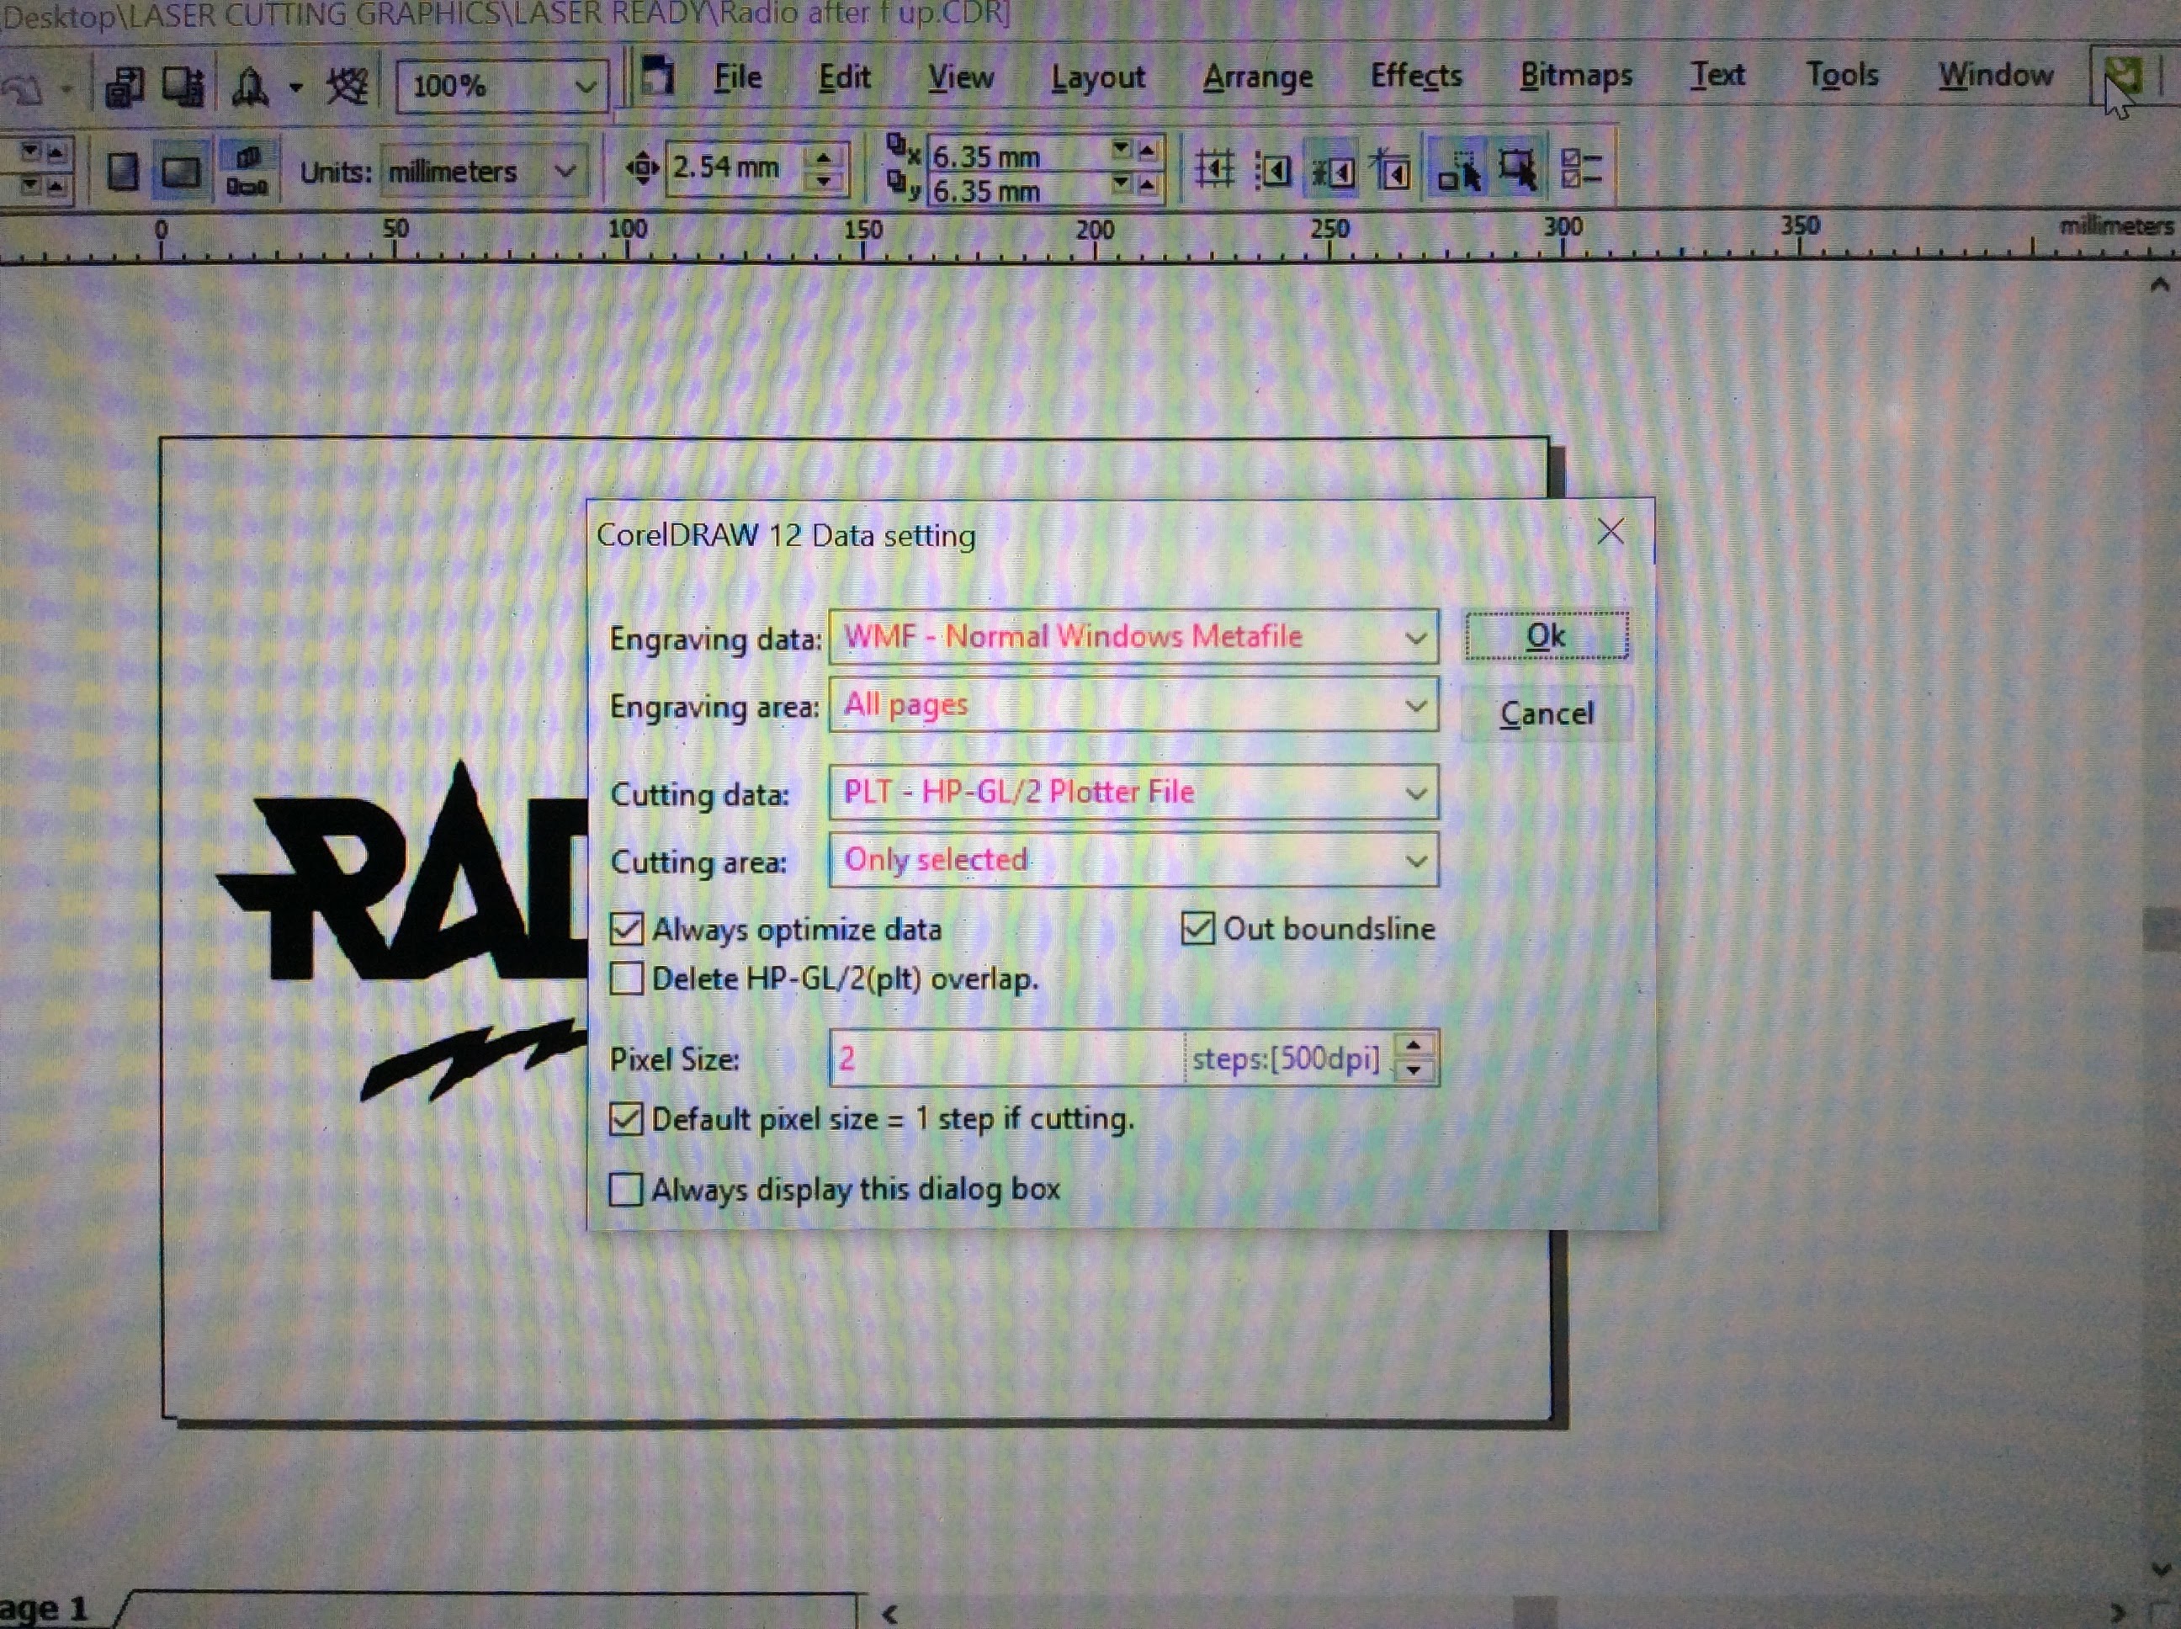This screenshot has height=1629, width=2181.
Task: Open the Text menu
Action: tap(1717, 75)
